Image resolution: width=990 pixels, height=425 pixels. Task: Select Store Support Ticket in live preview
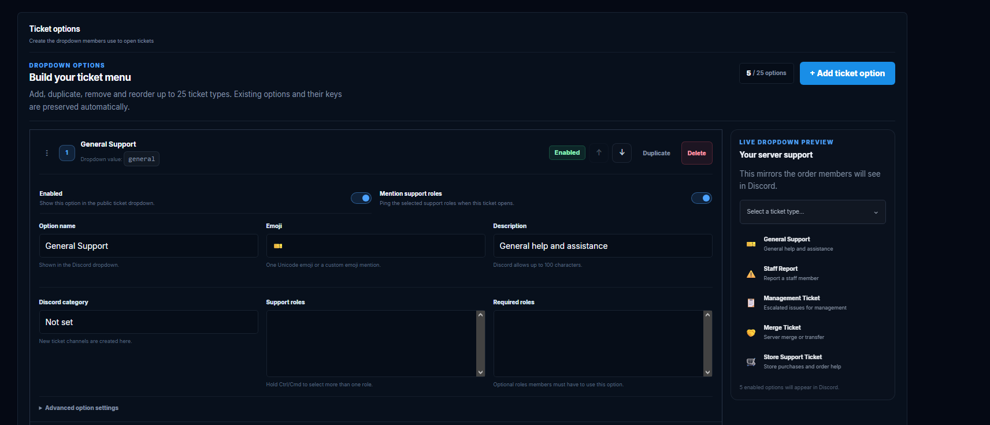[x=813, y=361]
